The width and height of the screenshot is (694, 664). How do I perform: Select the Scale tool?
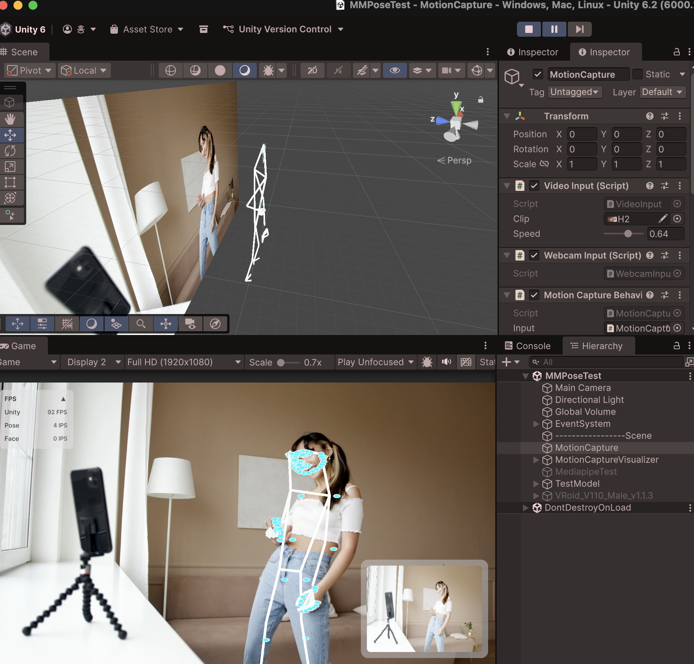click(10, 167)
